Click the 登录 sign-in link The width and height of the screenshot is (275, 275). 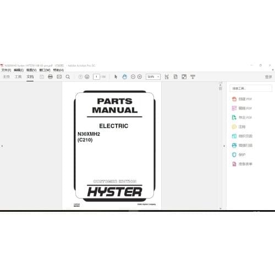pos(268,77)
